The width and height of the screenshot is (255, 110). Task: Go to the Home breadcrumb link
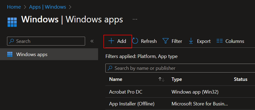[x=14, y=7]
